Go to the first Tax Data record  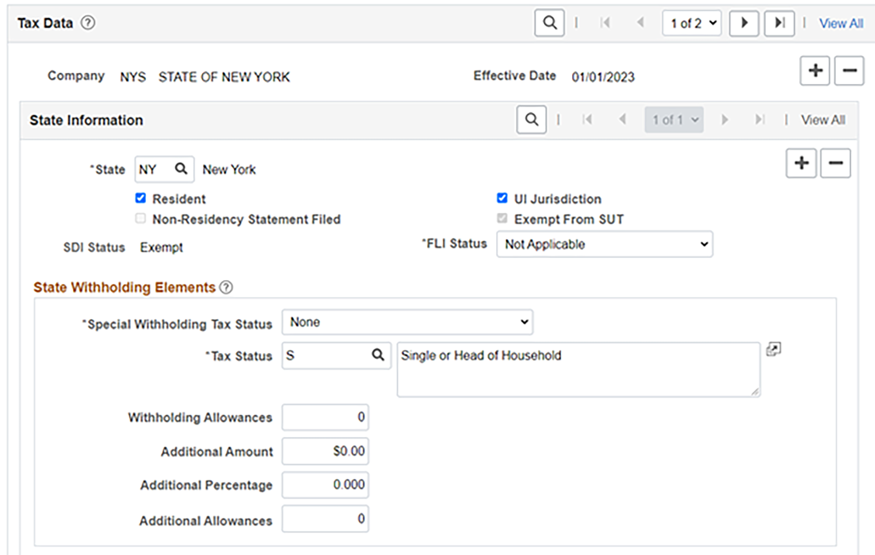point(605,23)
